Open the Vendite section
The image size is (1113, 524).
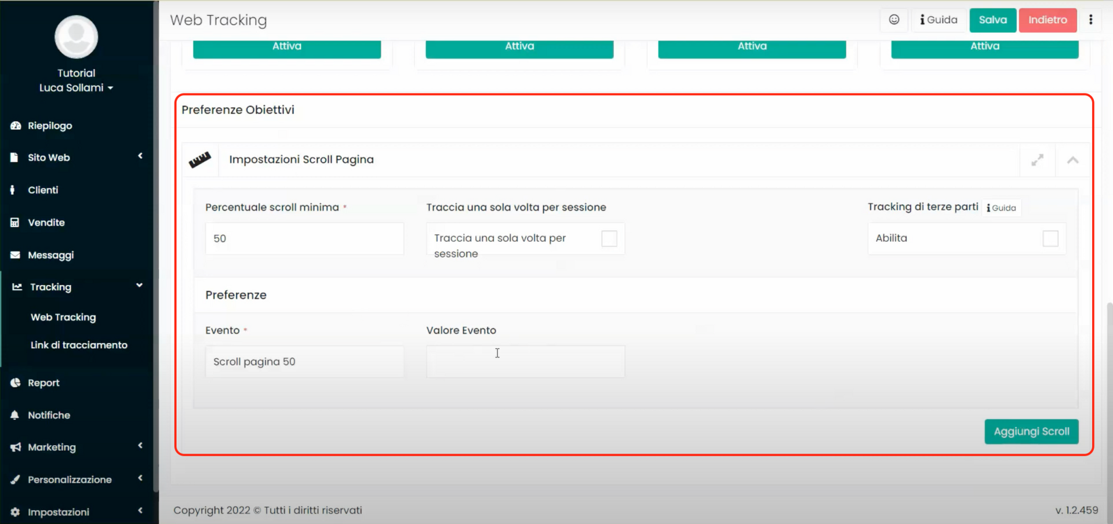pyautogui.click(x=46, y=222)
